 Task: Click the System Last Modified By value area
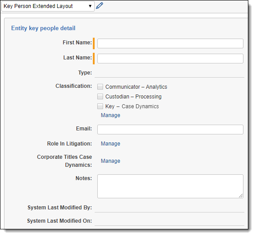pos(169,208)
